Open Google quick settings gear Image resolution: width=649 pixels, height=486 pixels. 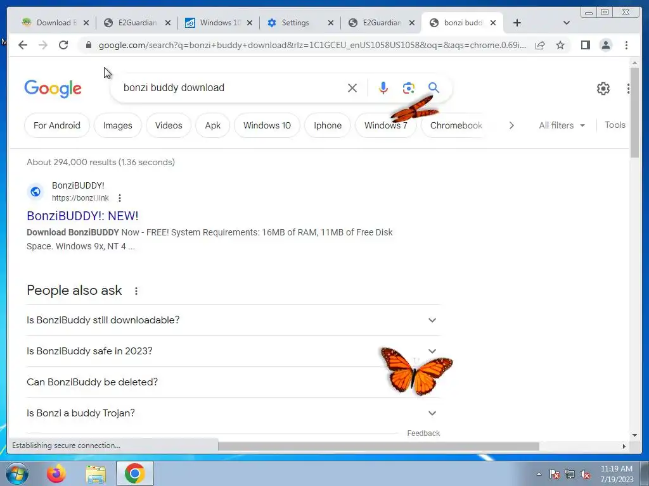point(603,89)
